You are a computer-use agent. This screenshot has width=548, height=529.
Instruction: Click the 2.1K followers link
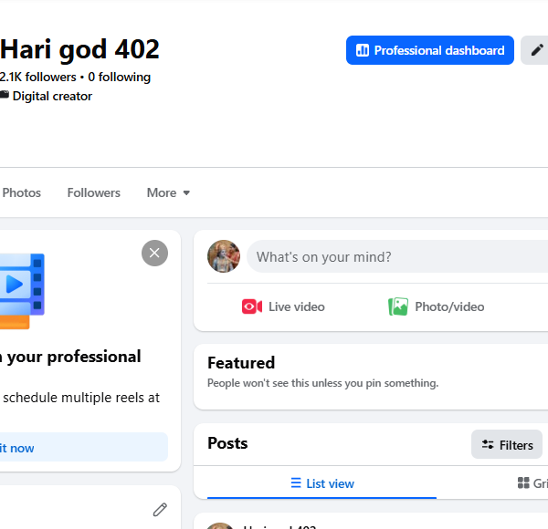pyautogui.click(x=37, y=77)
